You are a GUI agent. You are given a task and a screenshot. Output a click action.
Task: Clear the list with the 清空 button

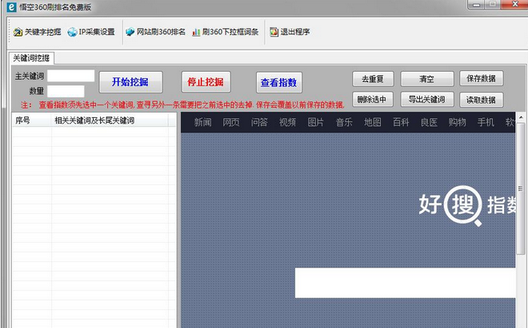click(427, 79)
